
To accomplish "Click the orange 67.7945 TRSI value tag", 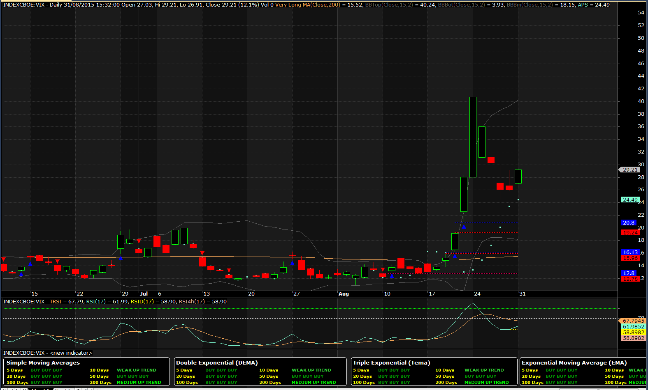I will (632, 321).
